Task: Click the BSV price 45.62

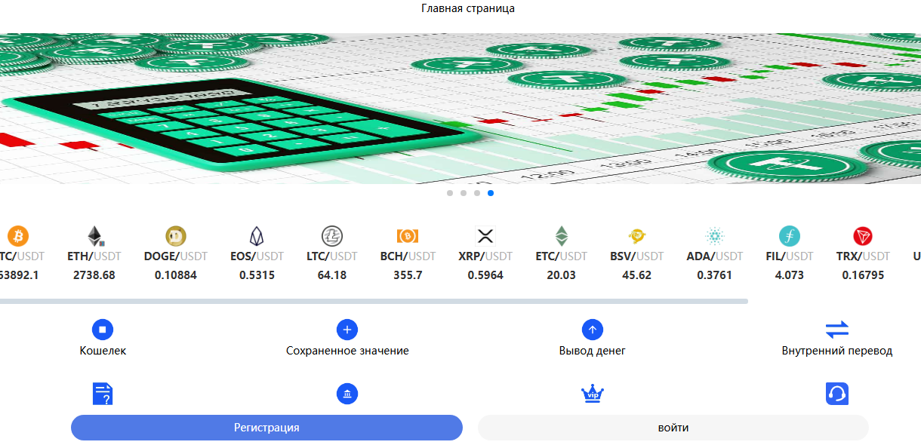Action: (636, 275)
